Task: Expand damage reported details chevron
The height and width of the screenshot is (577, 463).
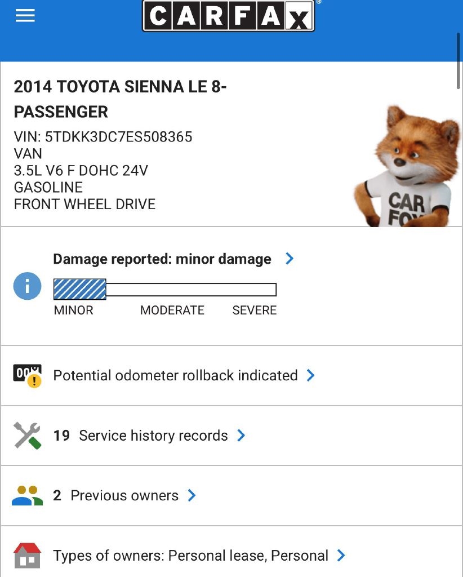Action: coord(290,259)
